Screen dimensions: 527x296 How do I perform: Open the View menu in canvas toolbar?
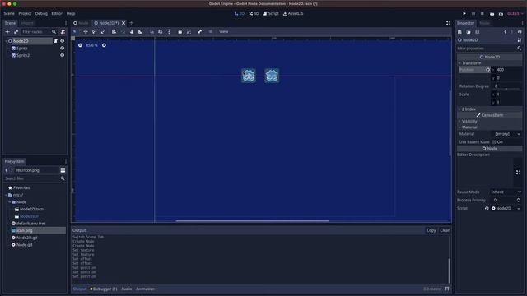coord(223,31)
